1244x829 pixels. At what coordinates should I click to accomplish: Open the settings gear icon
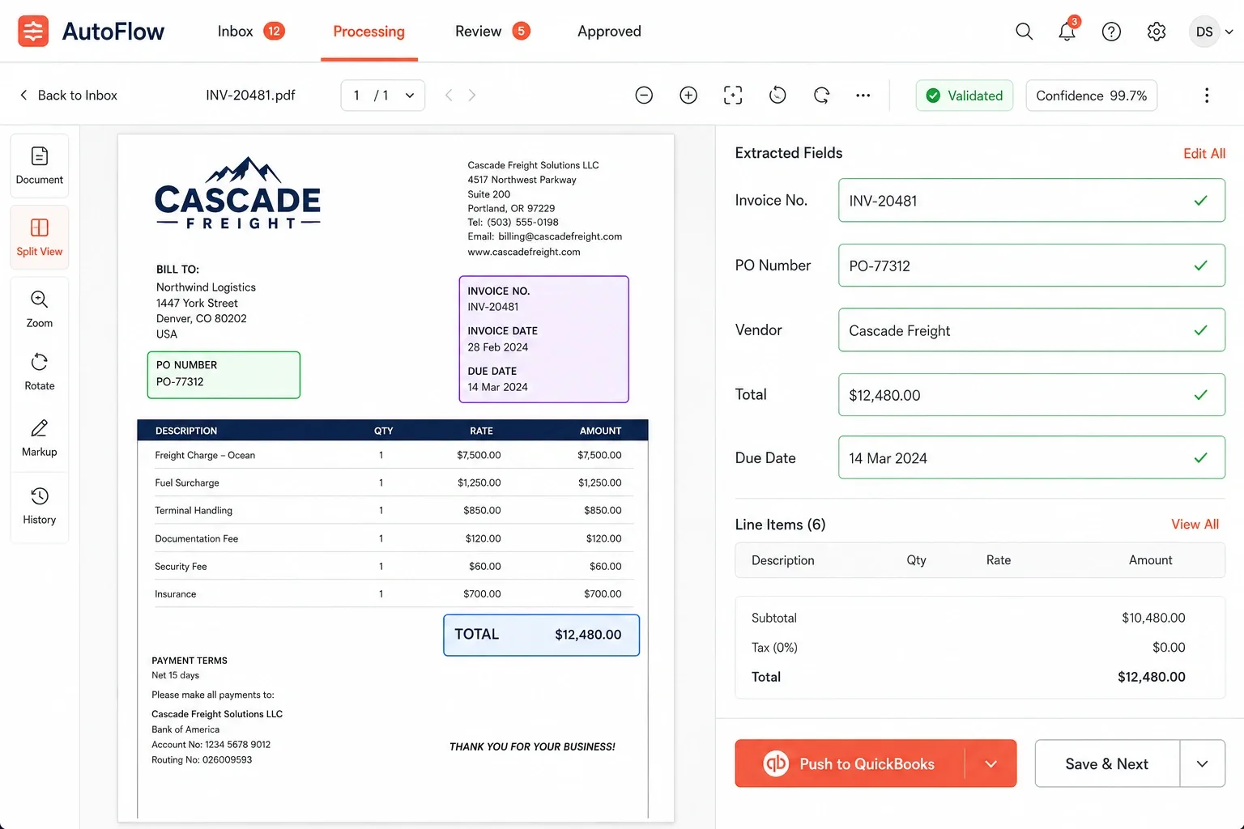1157,32
